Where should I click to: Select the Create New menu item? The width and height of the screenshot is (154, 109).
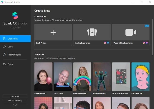[15, 39]
